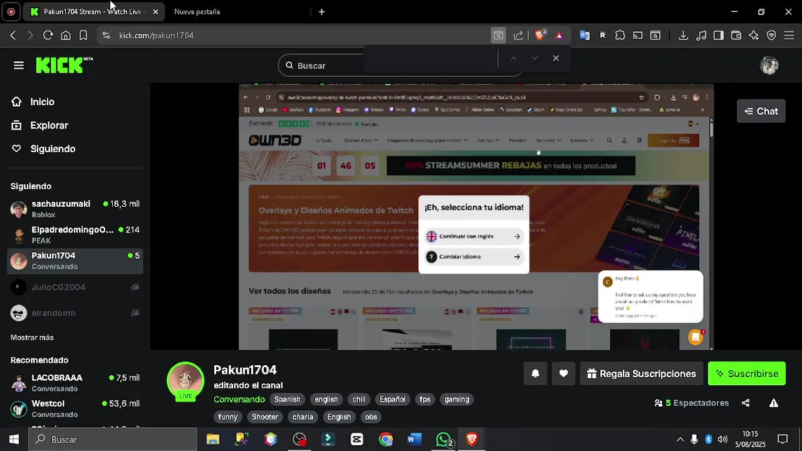This screenshot has height=451, width=802.
Task: Select elrandomn offline channel
Action: pos(75,313)
